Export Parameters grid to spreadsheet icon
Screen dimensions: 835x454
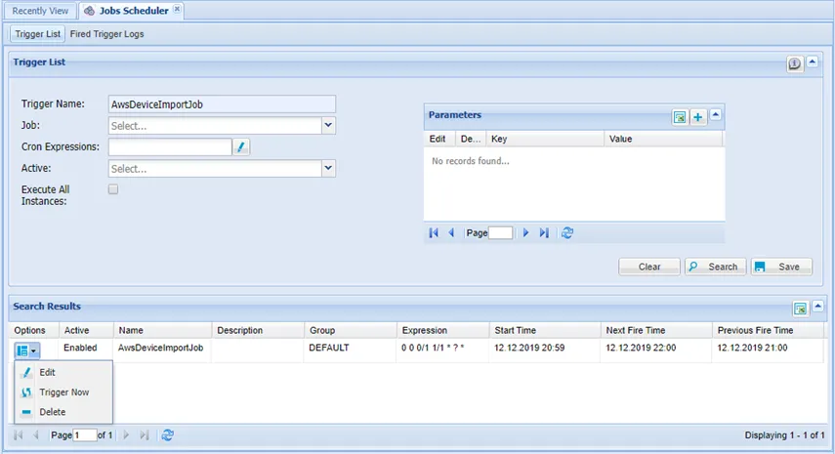[x=680, y=117]
